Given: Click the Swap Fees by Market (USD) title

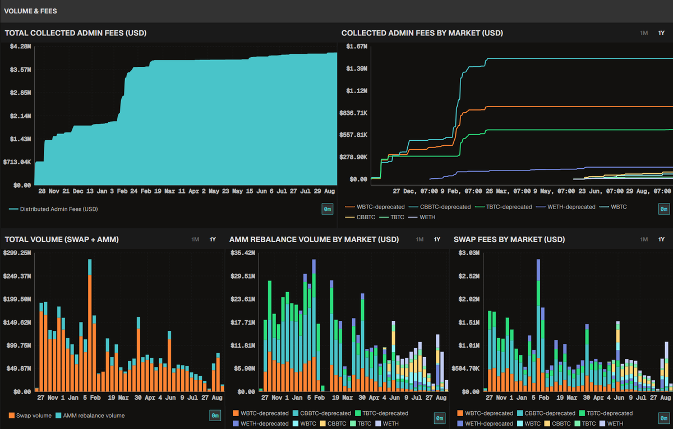Looking at the screenshot, I should click(509, 239).
